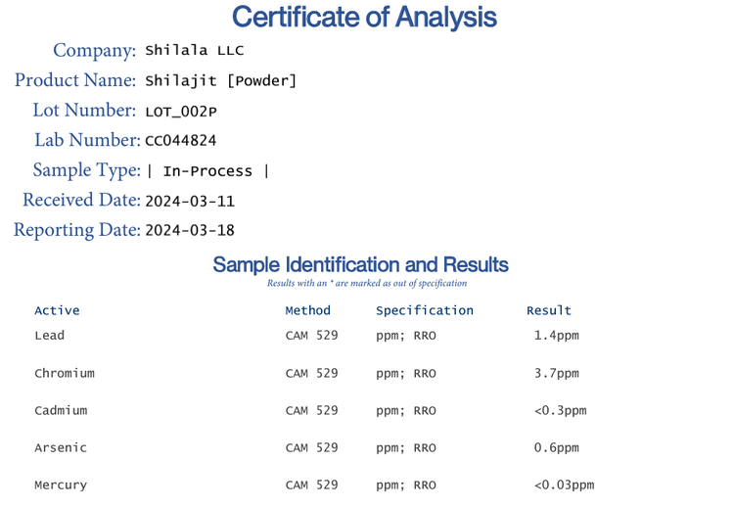This screenshot has height=508, width=734.
Task: Click 'CAM 529' method in Lead row
Action: (x=311, y=335)
